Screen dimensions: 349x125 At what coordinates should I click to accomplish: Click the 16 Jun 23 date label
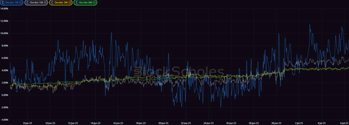(118, 123)
